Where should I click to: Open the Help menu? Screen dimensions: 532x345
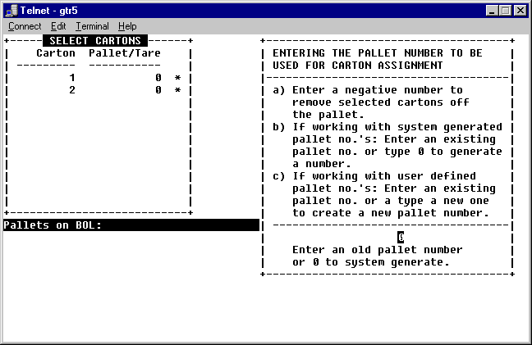coord(127,26)
